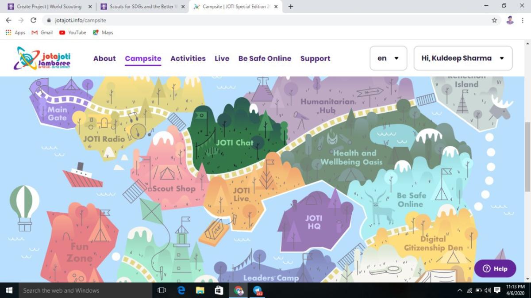Reload the current page
The height and width of the screenshot is (298, 531).
click(x=33, y=20)
